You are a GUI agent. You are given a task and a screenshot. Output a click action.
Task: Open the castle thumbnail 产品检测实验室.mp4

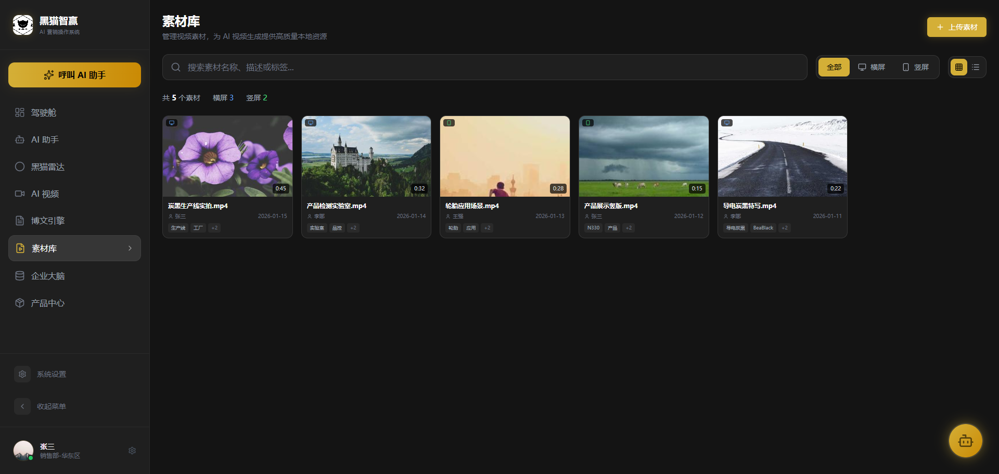tap(366, 156)
